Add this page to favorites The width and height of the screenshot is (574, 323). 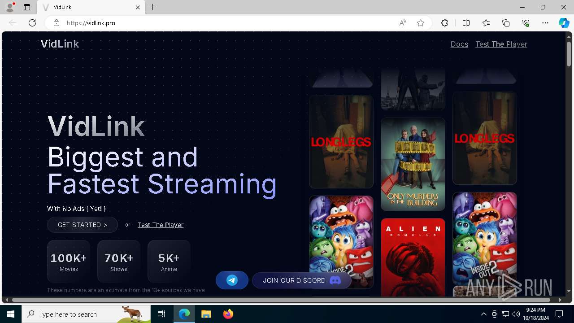click(421, 23)
